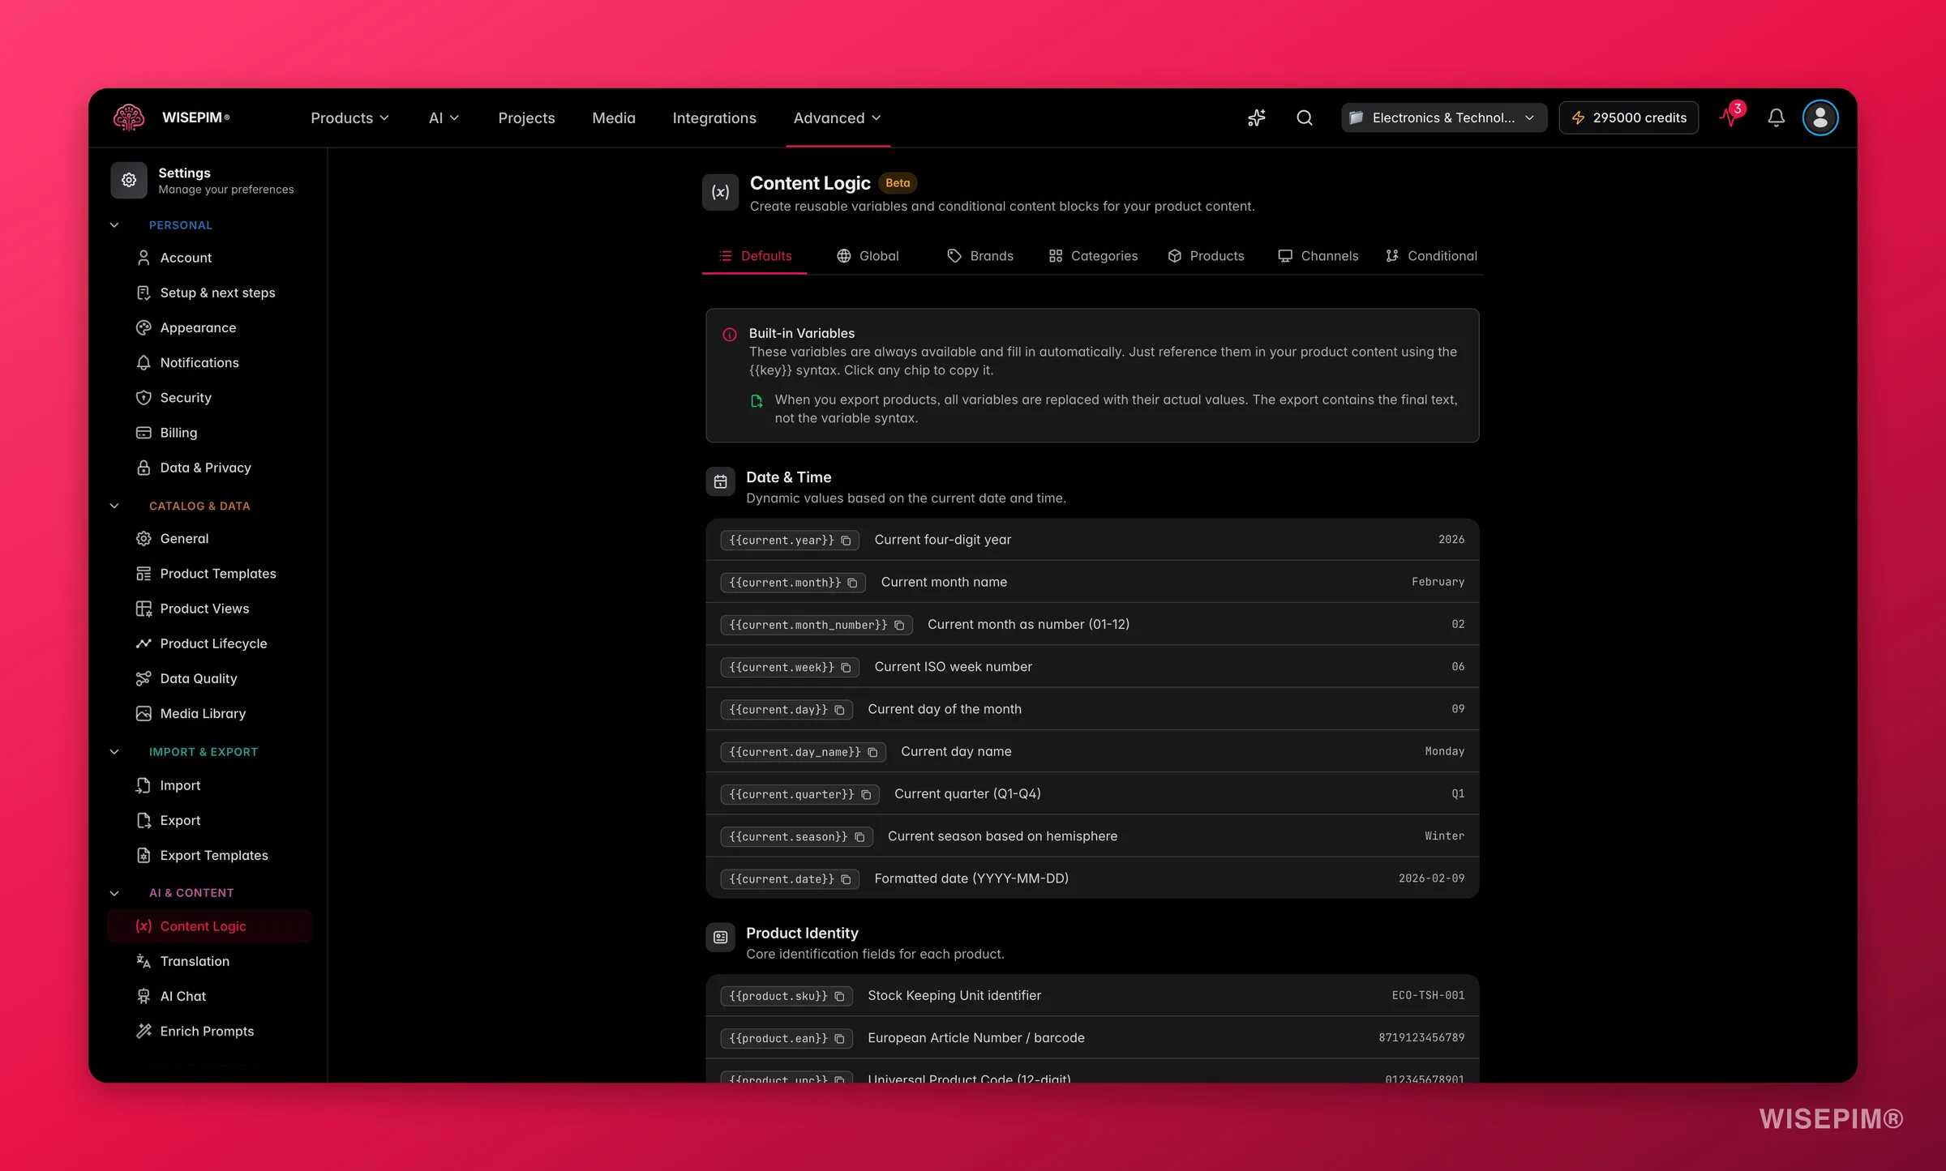The image size is (1946, 1171).
Task: Collapse the IMPORT & EXPORT section
Action: coord(114,752)
